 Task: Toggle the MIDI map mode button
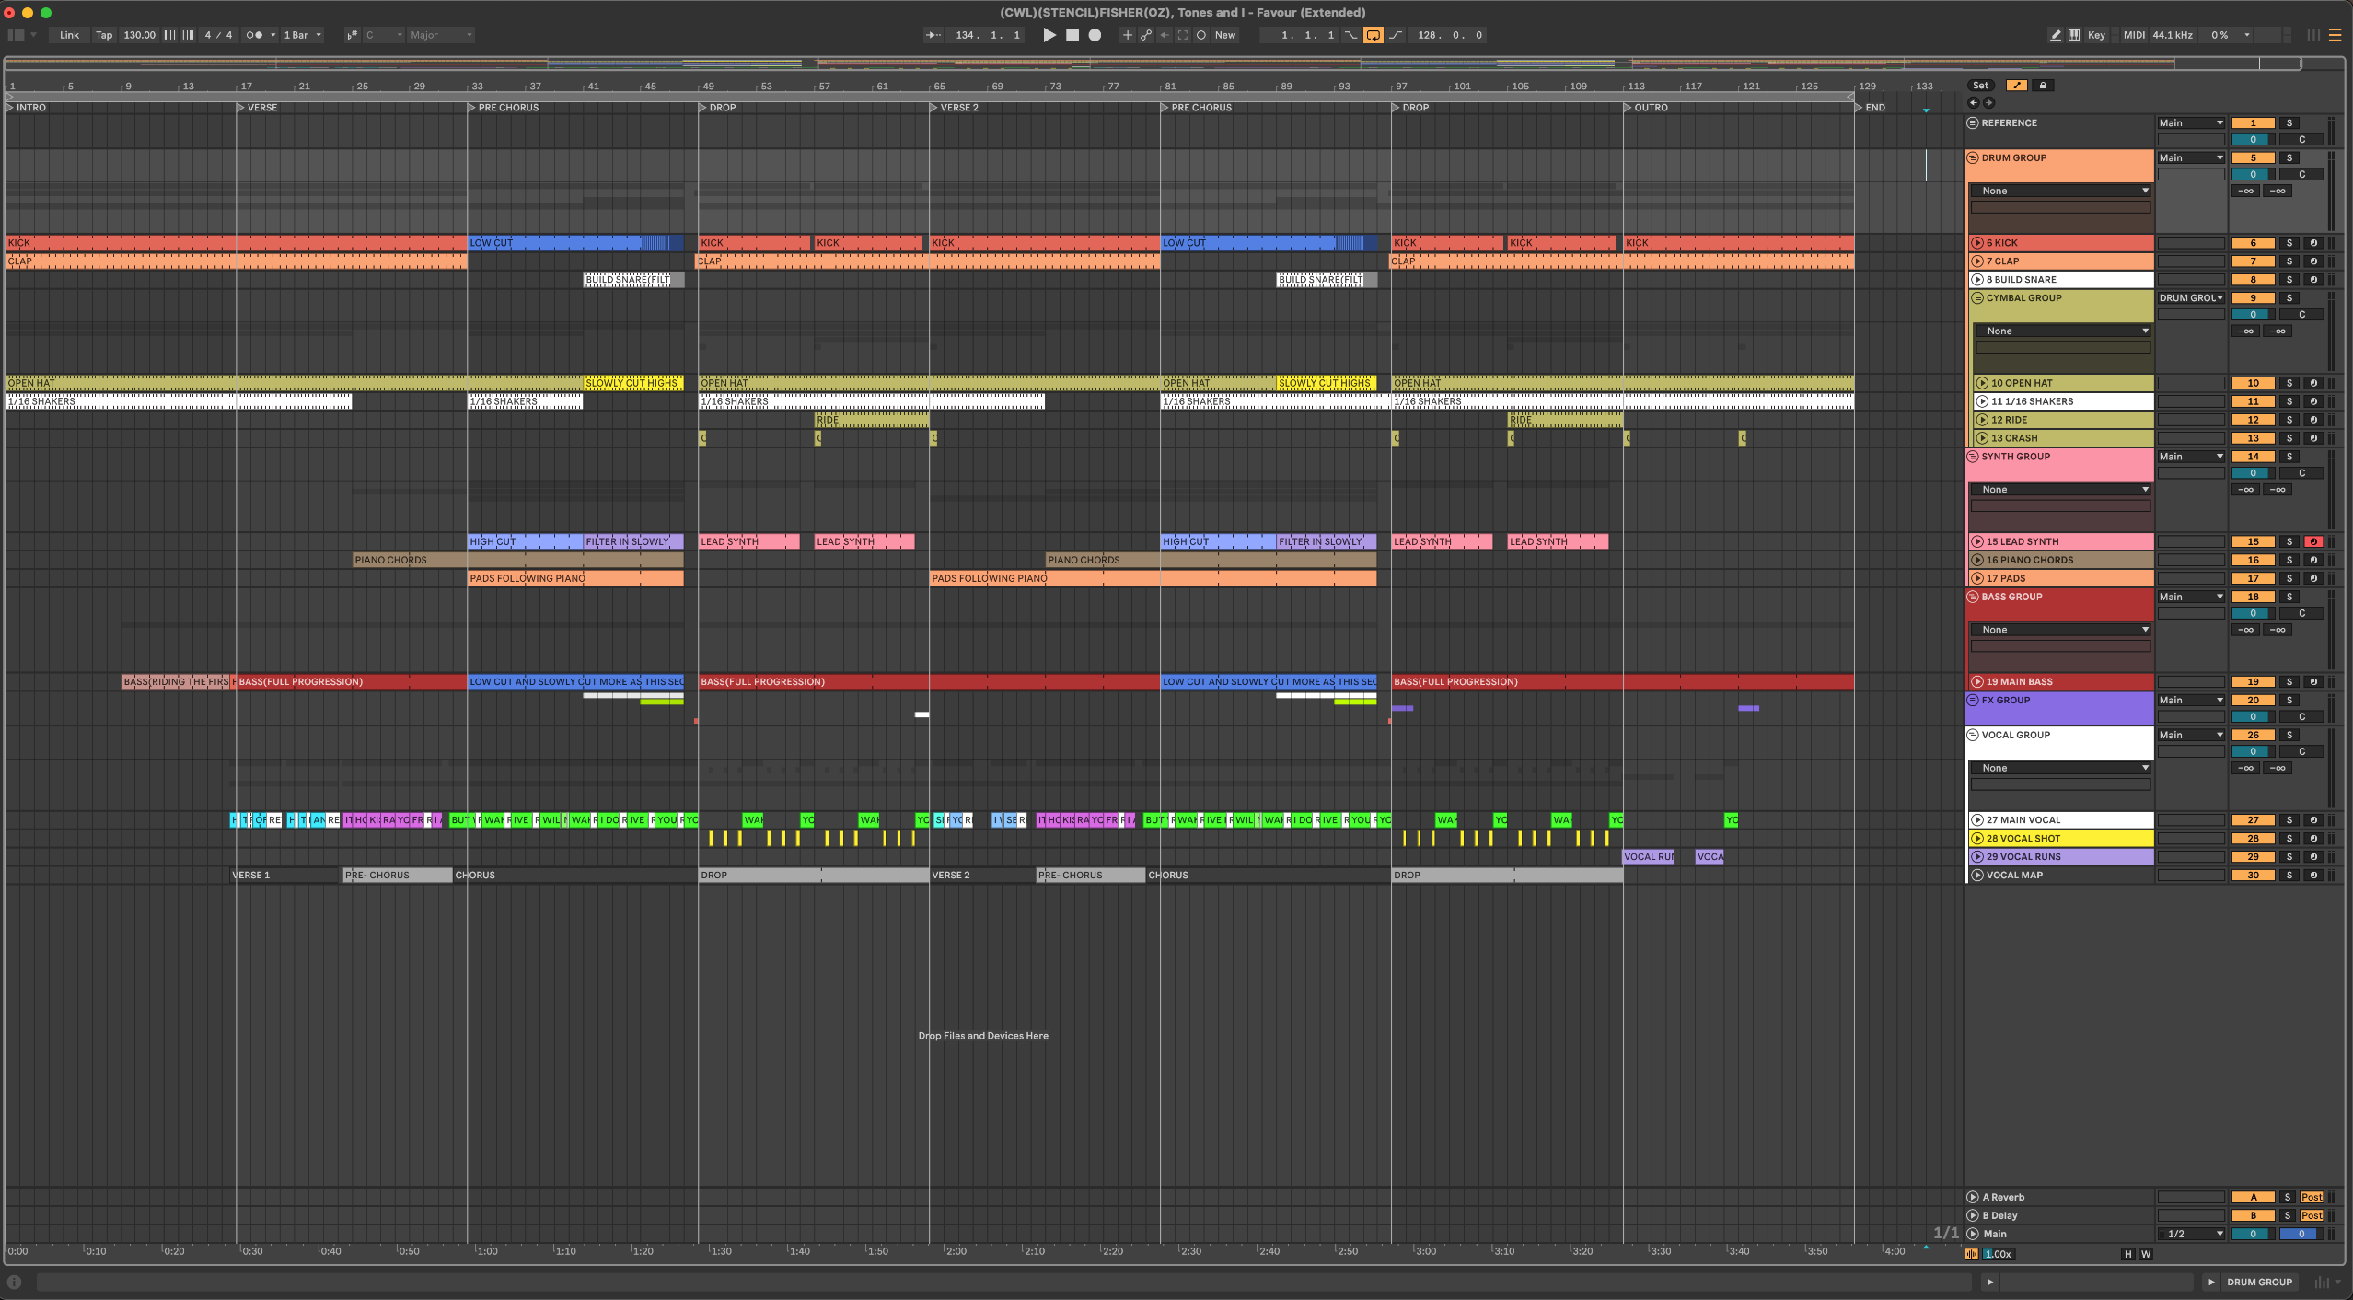tap(2134, 35)
